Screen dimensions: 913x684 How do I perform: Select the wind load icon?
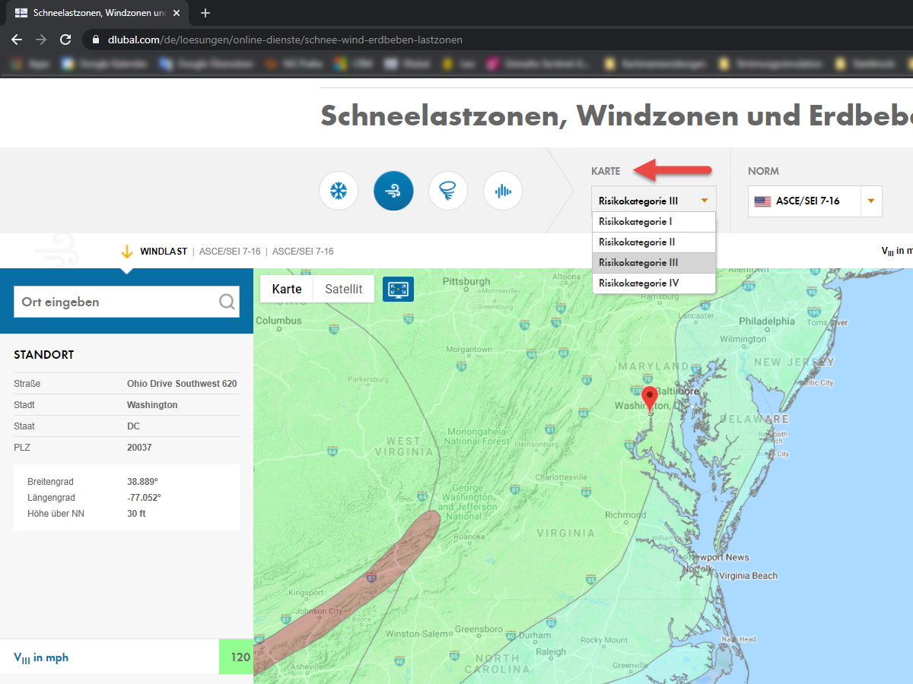tap(393, 191)
